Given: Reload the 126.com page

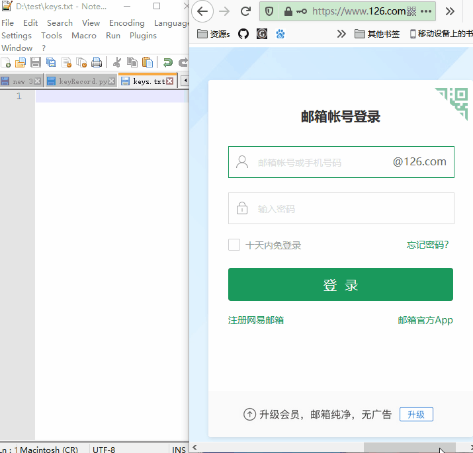Looking at the screenshot, I should pyautogui.click(x=245, y=11).
